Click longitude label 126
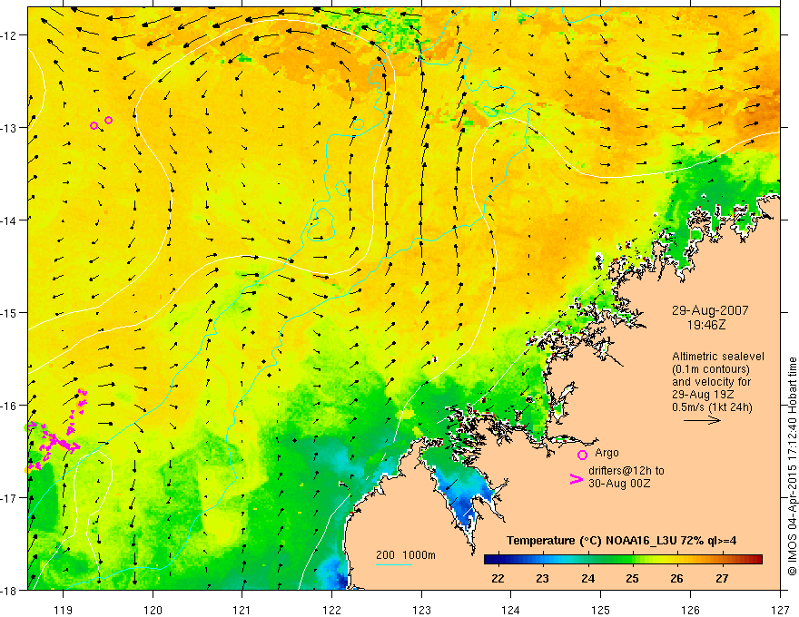The width and height of the screenshot is (799, 617). [690, 610]
